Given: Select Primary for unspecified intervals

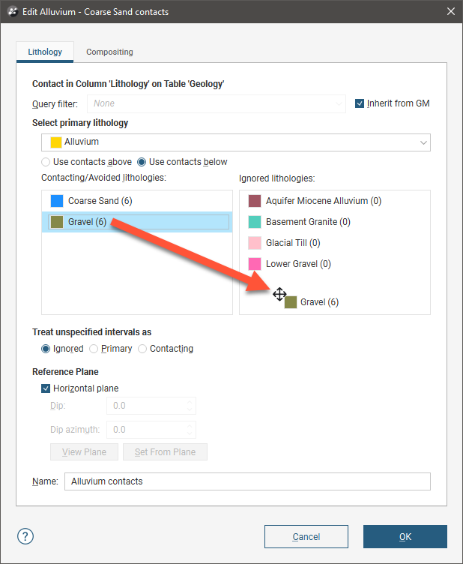Looking at the screenshot, I should (x=94, y=349).
